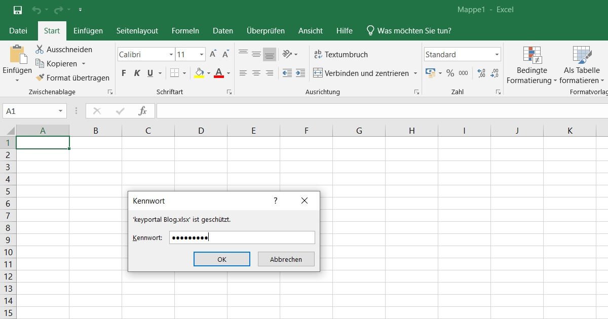The width and height of the screenshot is (608, 319).
Task: Click the insert function fx icon
Action: [143, 111]
